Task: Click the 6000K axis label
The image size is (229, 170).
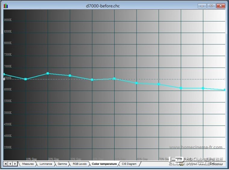Action: tap(8, 89)
